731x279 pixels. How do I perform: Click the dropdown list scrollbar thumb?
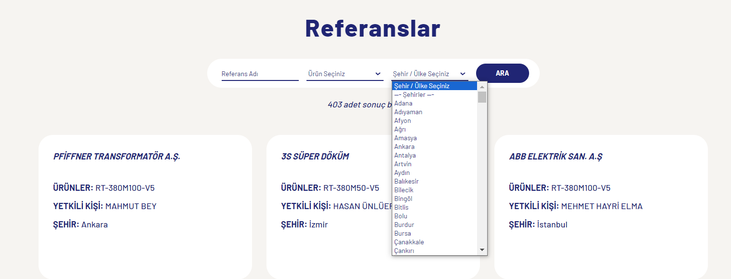coord(482,97)
